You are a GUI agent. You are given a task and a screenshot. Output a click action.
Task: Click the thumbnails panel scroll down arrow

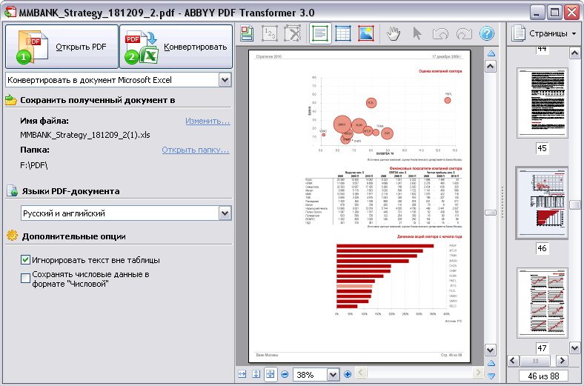pos(574,348)
